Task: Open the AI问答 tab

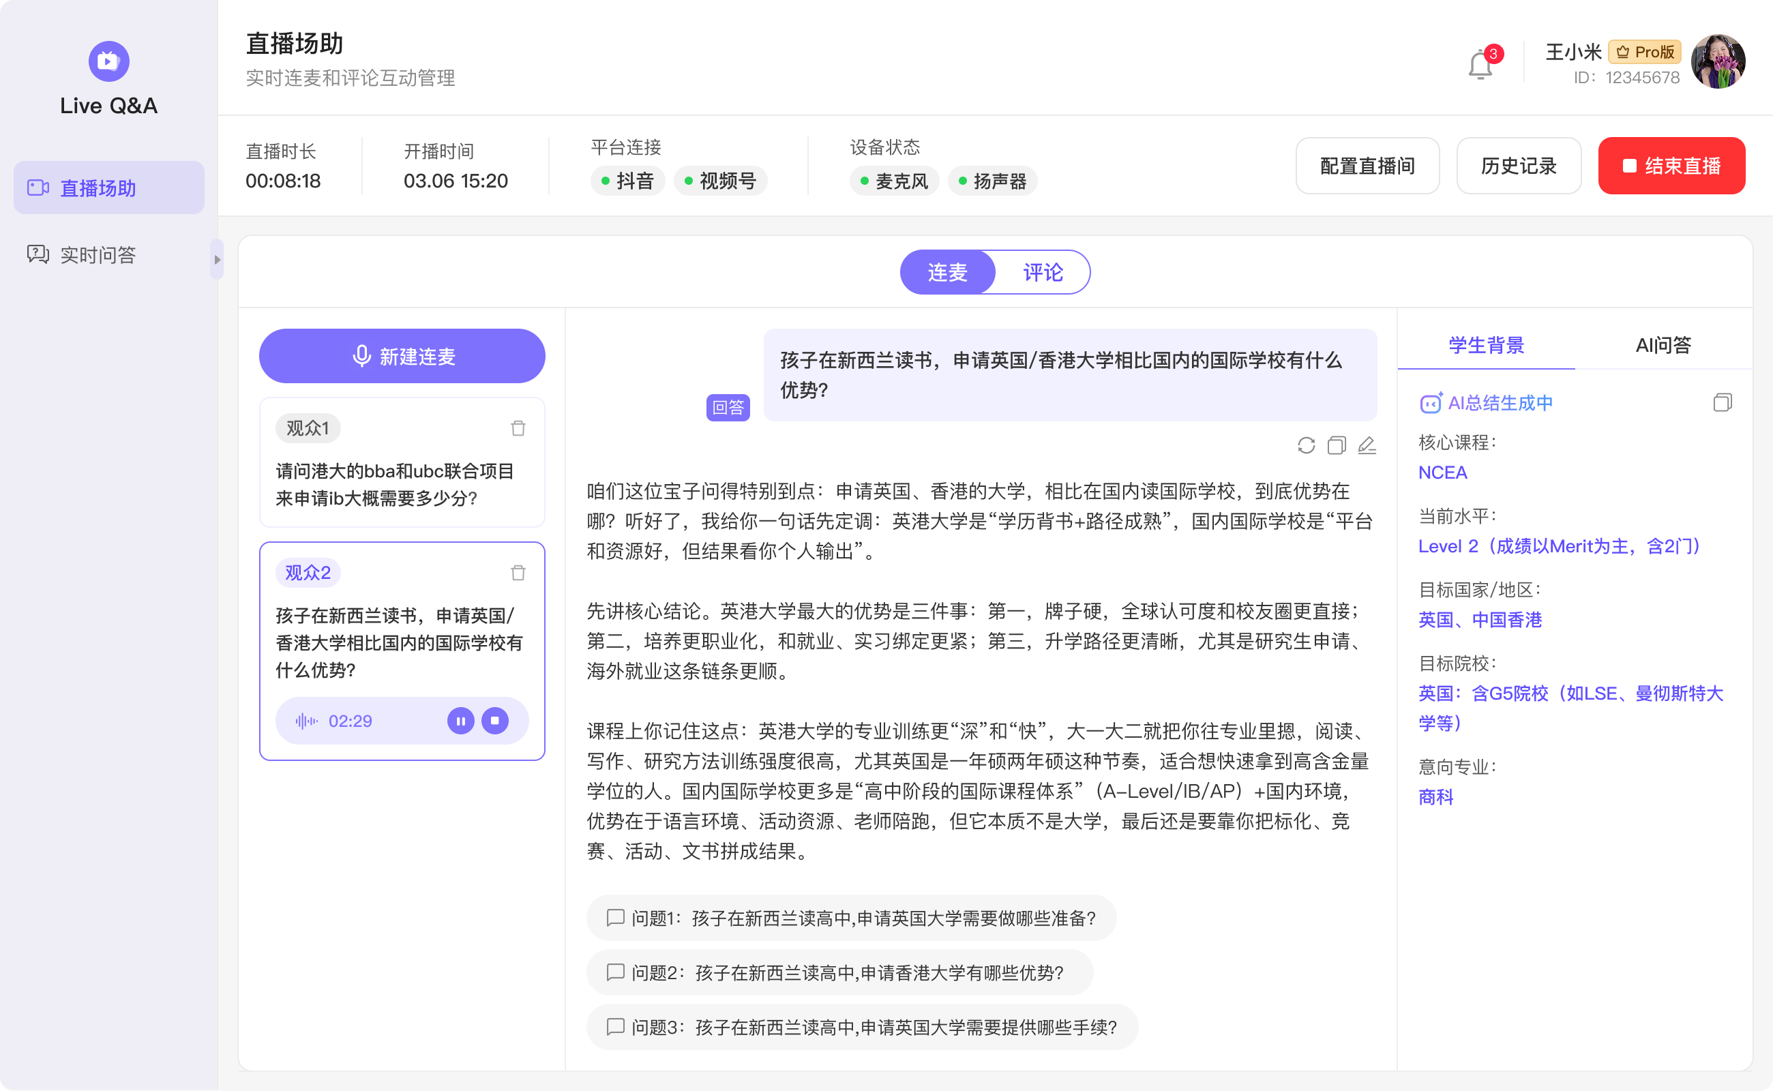Action: coord(1663,345)
